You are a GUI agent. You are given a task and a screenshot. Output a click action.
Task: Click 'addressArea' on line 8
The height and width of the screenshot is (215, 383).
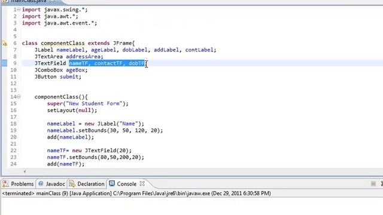click(83, 57)
